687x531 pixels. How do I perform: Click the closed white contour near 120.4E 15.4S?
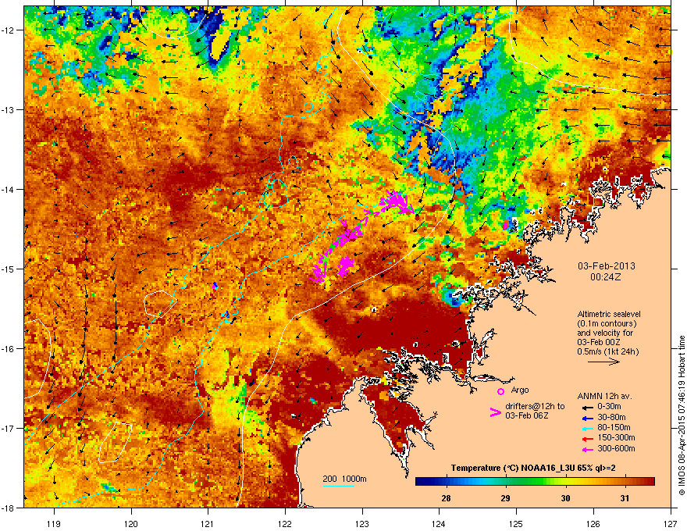(160, 303)
